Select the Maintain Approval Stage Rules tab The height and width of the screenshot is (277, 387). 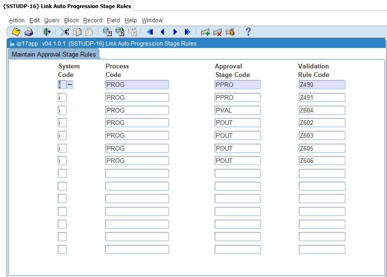click(x=54, y=54)
